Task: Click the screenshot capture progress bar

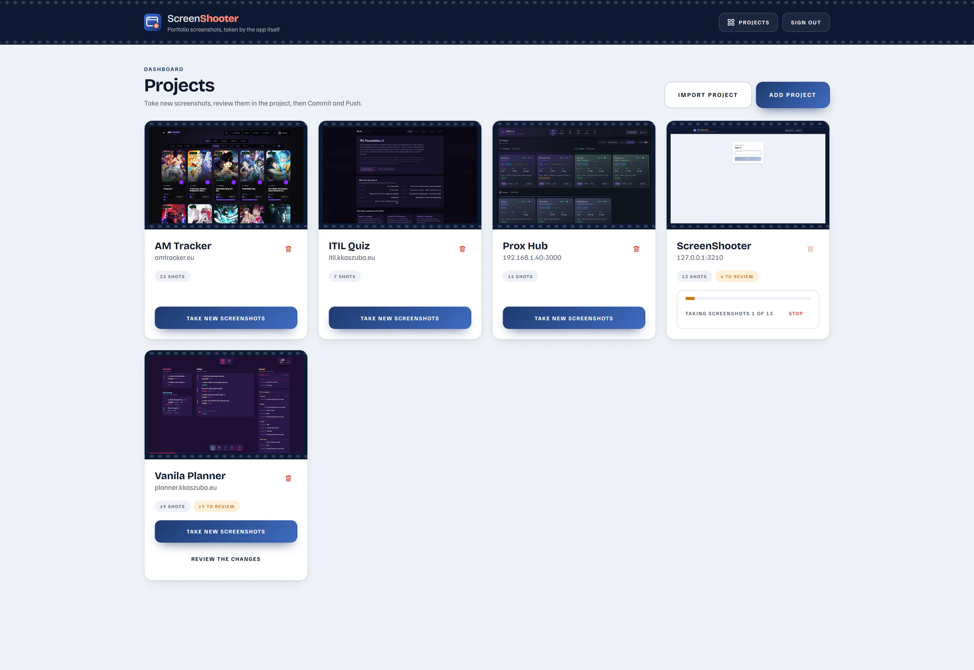Action: [x=748, y=298]
